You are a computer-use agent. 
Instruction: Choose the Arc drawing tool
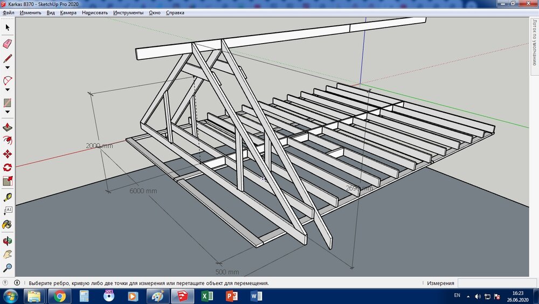pos(8,81)
